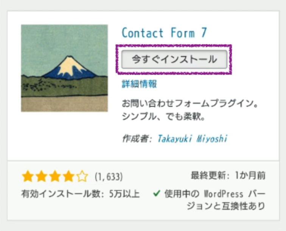This screenshot has height=231, width=286.
Task: Click the green compatibility checkmark icon
Action: pos(156,194)
